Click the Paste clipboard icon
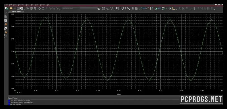The height and width of the screenshot is (109, 227). 35,8
